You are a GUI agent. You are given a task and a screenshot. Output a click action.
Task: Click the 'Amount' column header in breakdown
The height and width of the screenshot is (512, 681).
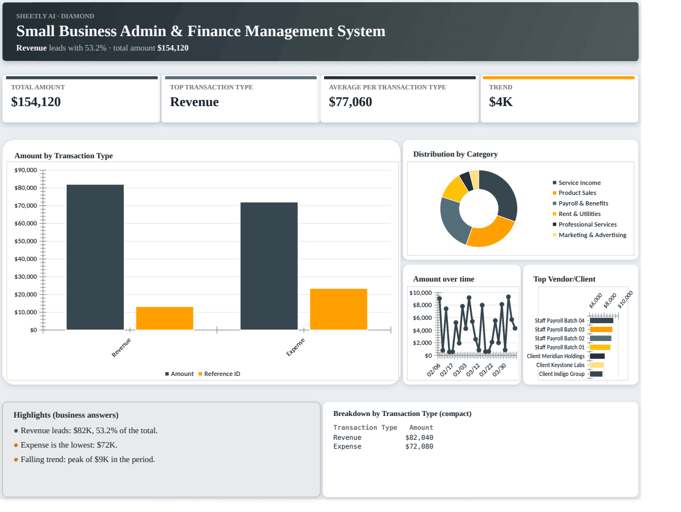click(x=421, y=428)
